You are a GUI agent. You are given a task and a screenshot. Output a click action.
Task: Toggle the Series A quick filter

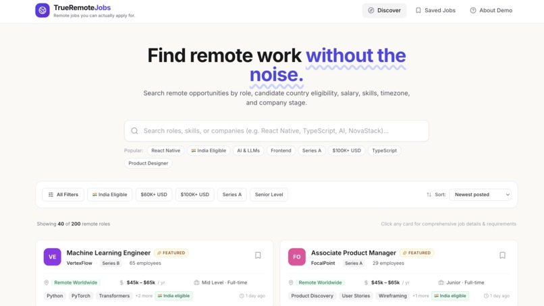pos(232,194)
